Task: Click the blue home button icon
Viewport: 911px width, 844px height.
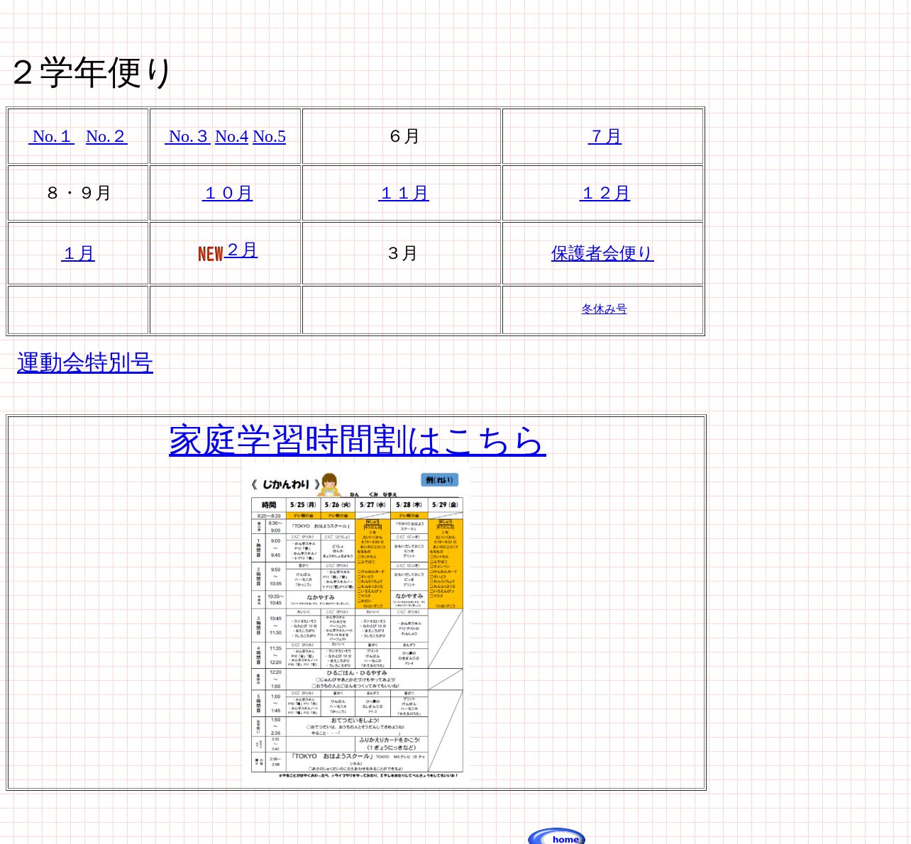Action: [x=557, y=837]
